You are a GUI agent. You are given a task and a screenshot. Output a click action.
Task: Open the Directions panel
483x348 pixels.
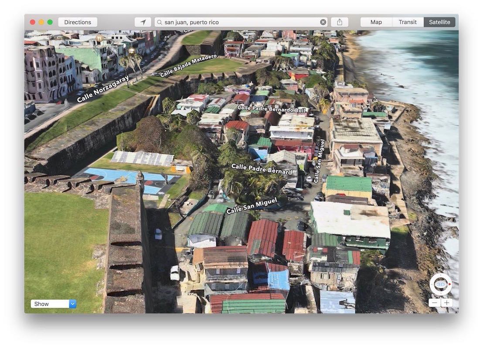[x=78, y=22]
